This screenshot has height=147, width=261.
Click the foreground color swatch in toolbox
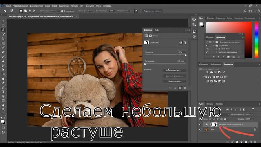point(2,121)
